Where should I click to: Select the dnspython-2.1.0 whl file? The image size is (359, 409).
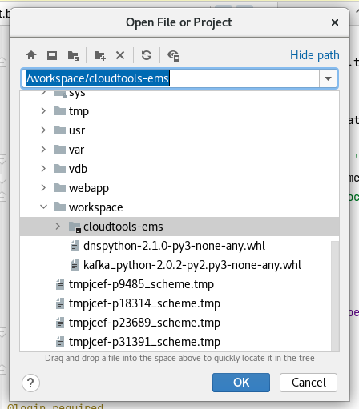pos(174,246)
